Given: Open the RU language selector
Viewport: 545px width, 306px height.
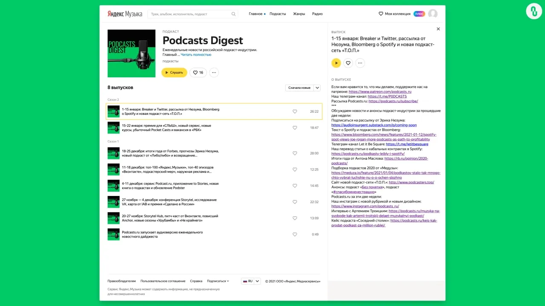Looking at the screenshot, I should click(251, 281).
